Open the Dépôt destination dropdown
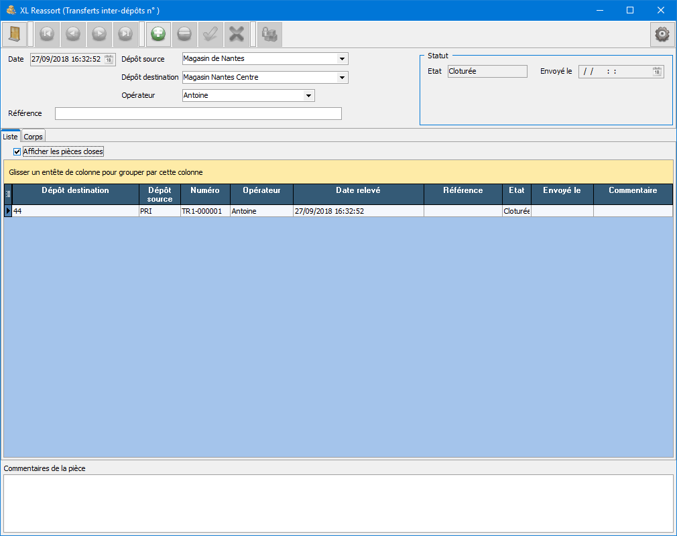677x536 pixels. tap(343, 78)
